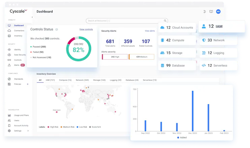Toggle dark mode moon icon
The height and width of the screenshot is (148, 250).
(205, 11)
